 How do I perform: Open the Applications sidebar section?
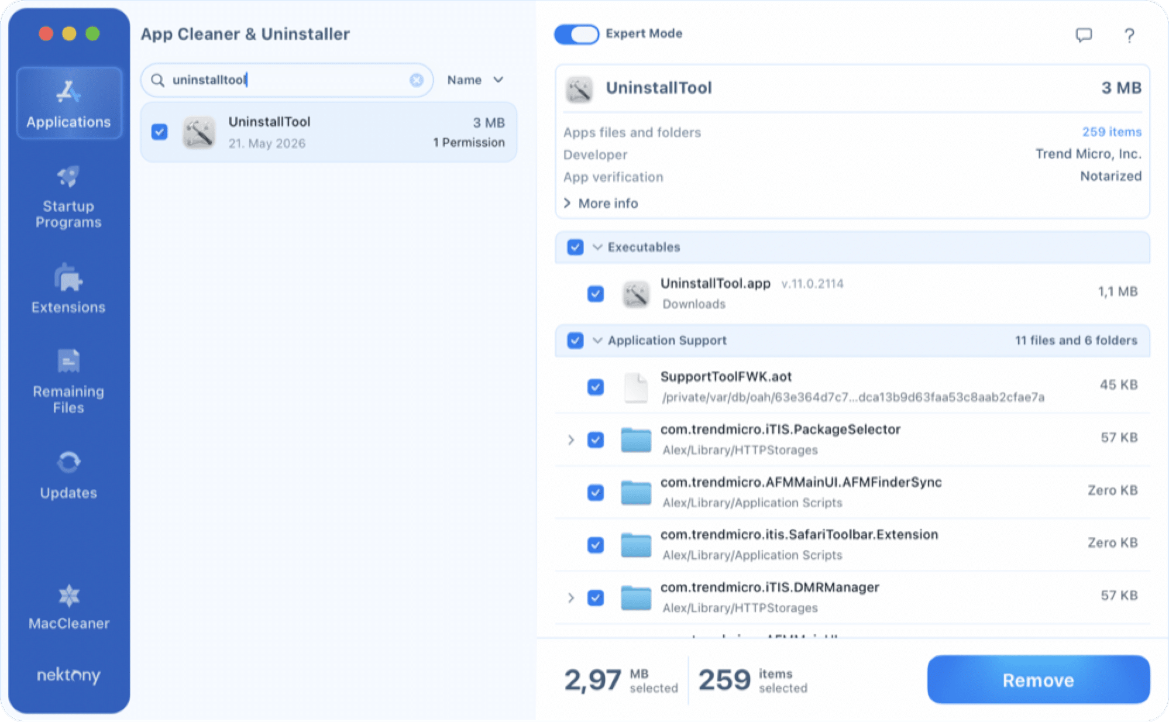[x=69, y=103]
